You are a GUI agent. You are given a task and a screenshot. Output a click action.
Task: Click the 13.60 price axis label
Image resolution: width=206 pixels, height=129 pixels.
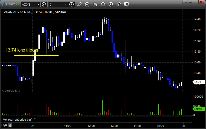pos(197,62)
